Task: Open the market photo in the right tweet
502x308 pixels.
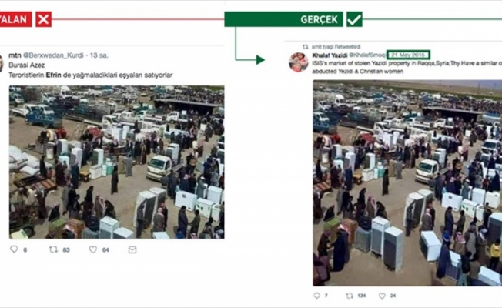Action: [407, 182]
